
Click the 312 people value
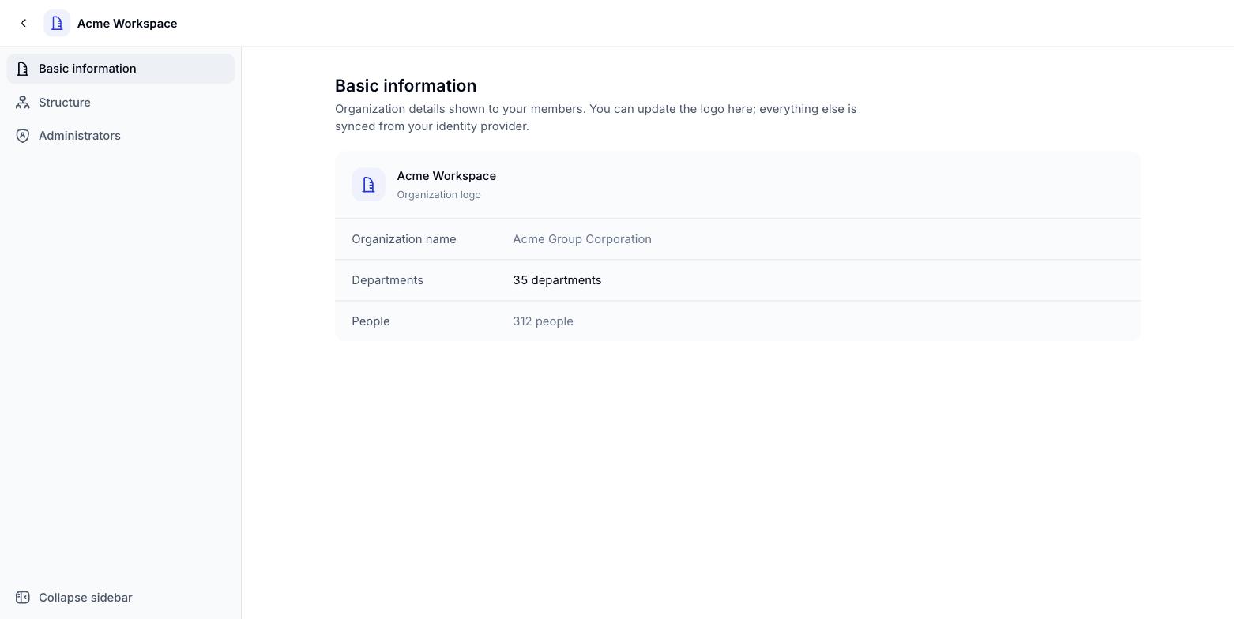[x=543, y=321]
